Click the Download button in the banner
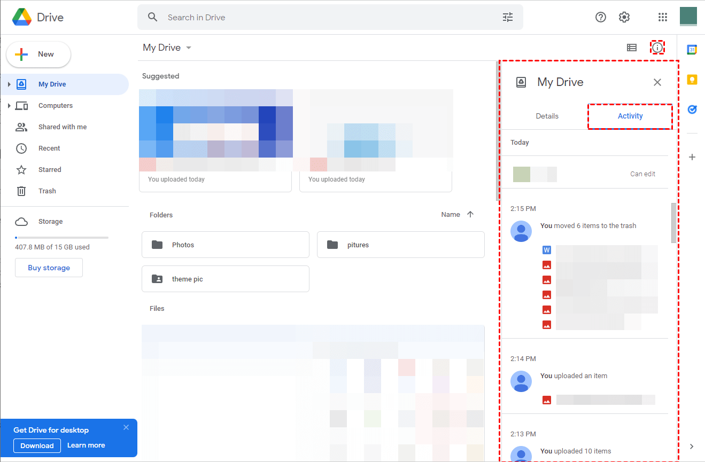This screenshot has width=705, height=462. [37, 445]
